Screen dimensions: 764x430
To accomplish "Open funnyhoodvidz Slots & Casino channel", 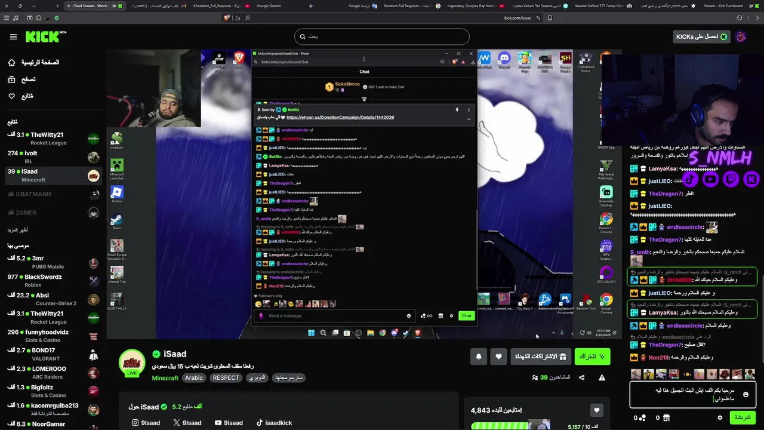I will tap(53, 336).
